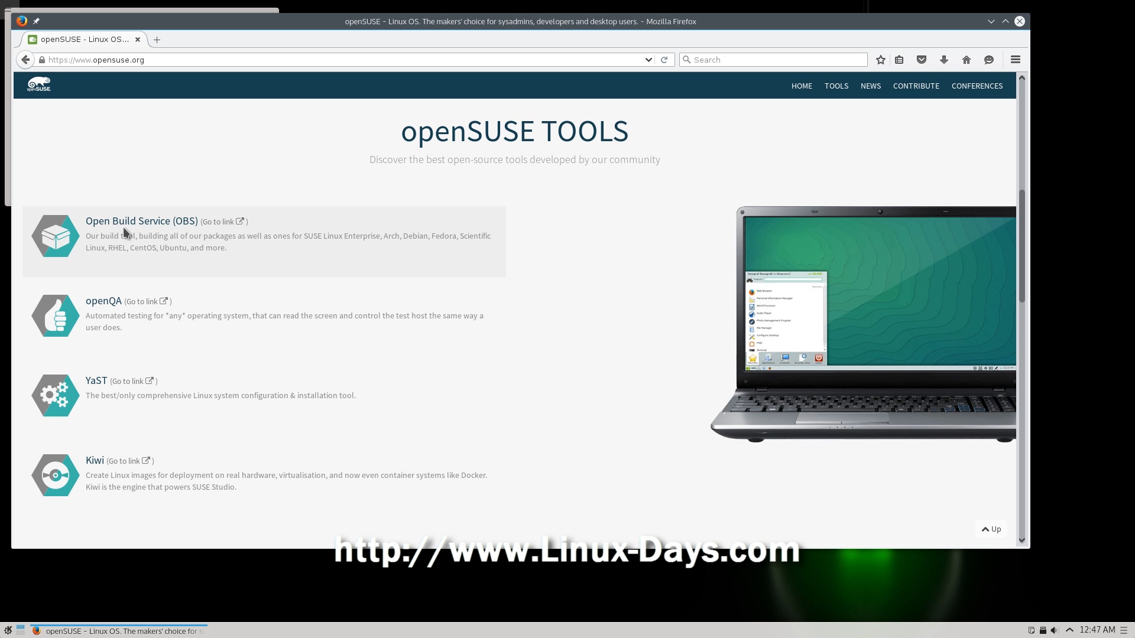The image size is (1135, 638).
Task: Open the downloads arrow icon
Action: (944, 60)
